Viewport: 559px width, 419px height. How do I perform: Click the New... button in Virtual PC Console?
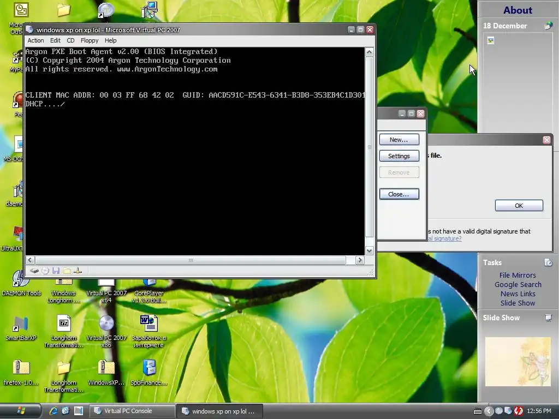point(399,140)
